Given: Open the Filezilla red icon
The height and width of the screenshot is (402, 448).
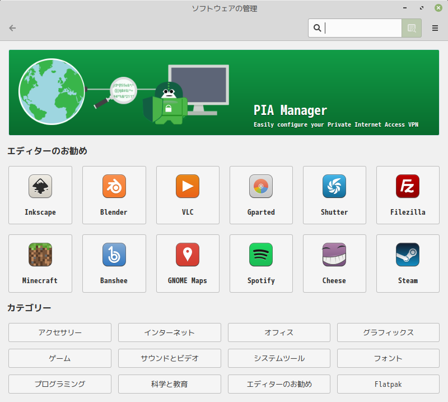Looking at the screenshot, I should 408,186.
